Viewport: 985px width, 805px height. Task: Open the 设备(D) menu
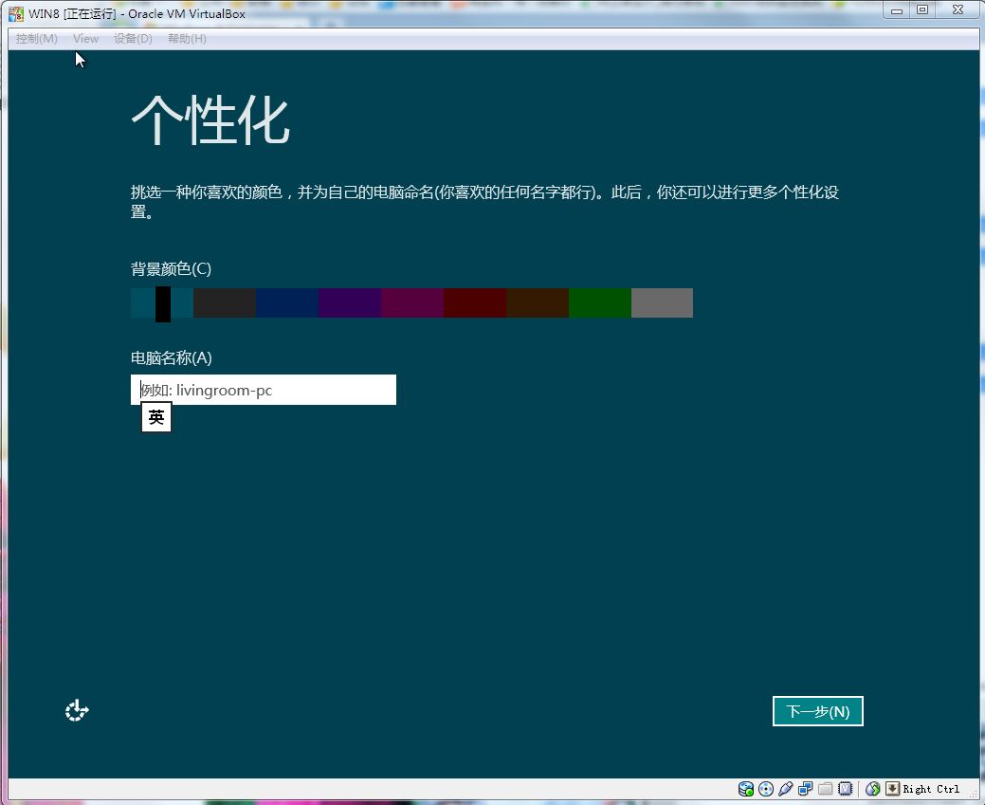point(133,39)
